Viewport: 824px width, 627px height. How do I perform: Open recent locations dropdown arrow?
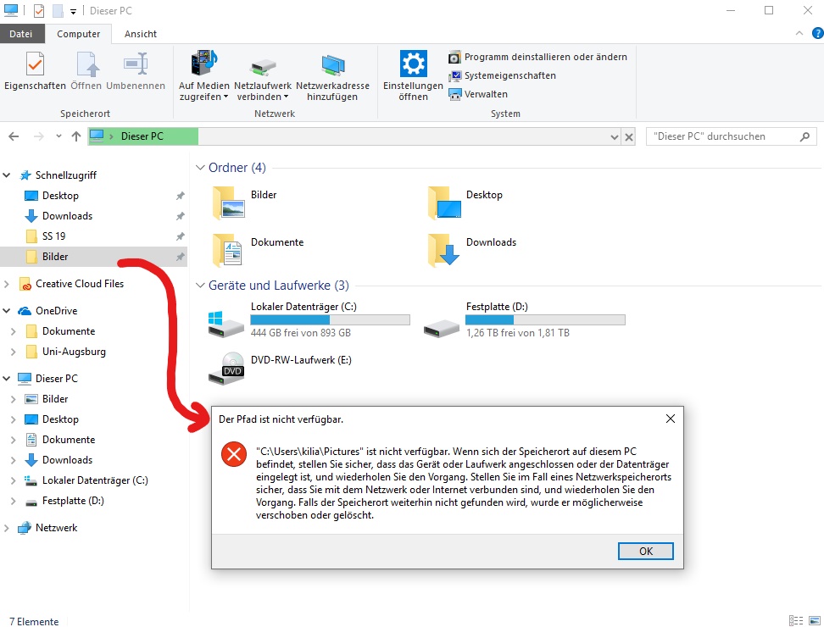(58, 136)
